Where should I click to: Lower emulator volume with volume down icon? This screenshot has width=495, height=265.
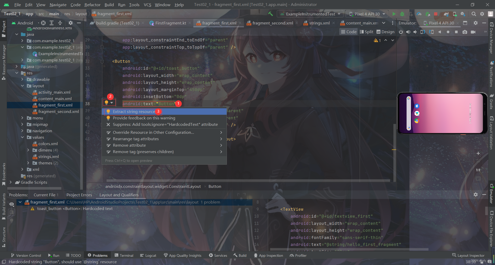point(415,32)
